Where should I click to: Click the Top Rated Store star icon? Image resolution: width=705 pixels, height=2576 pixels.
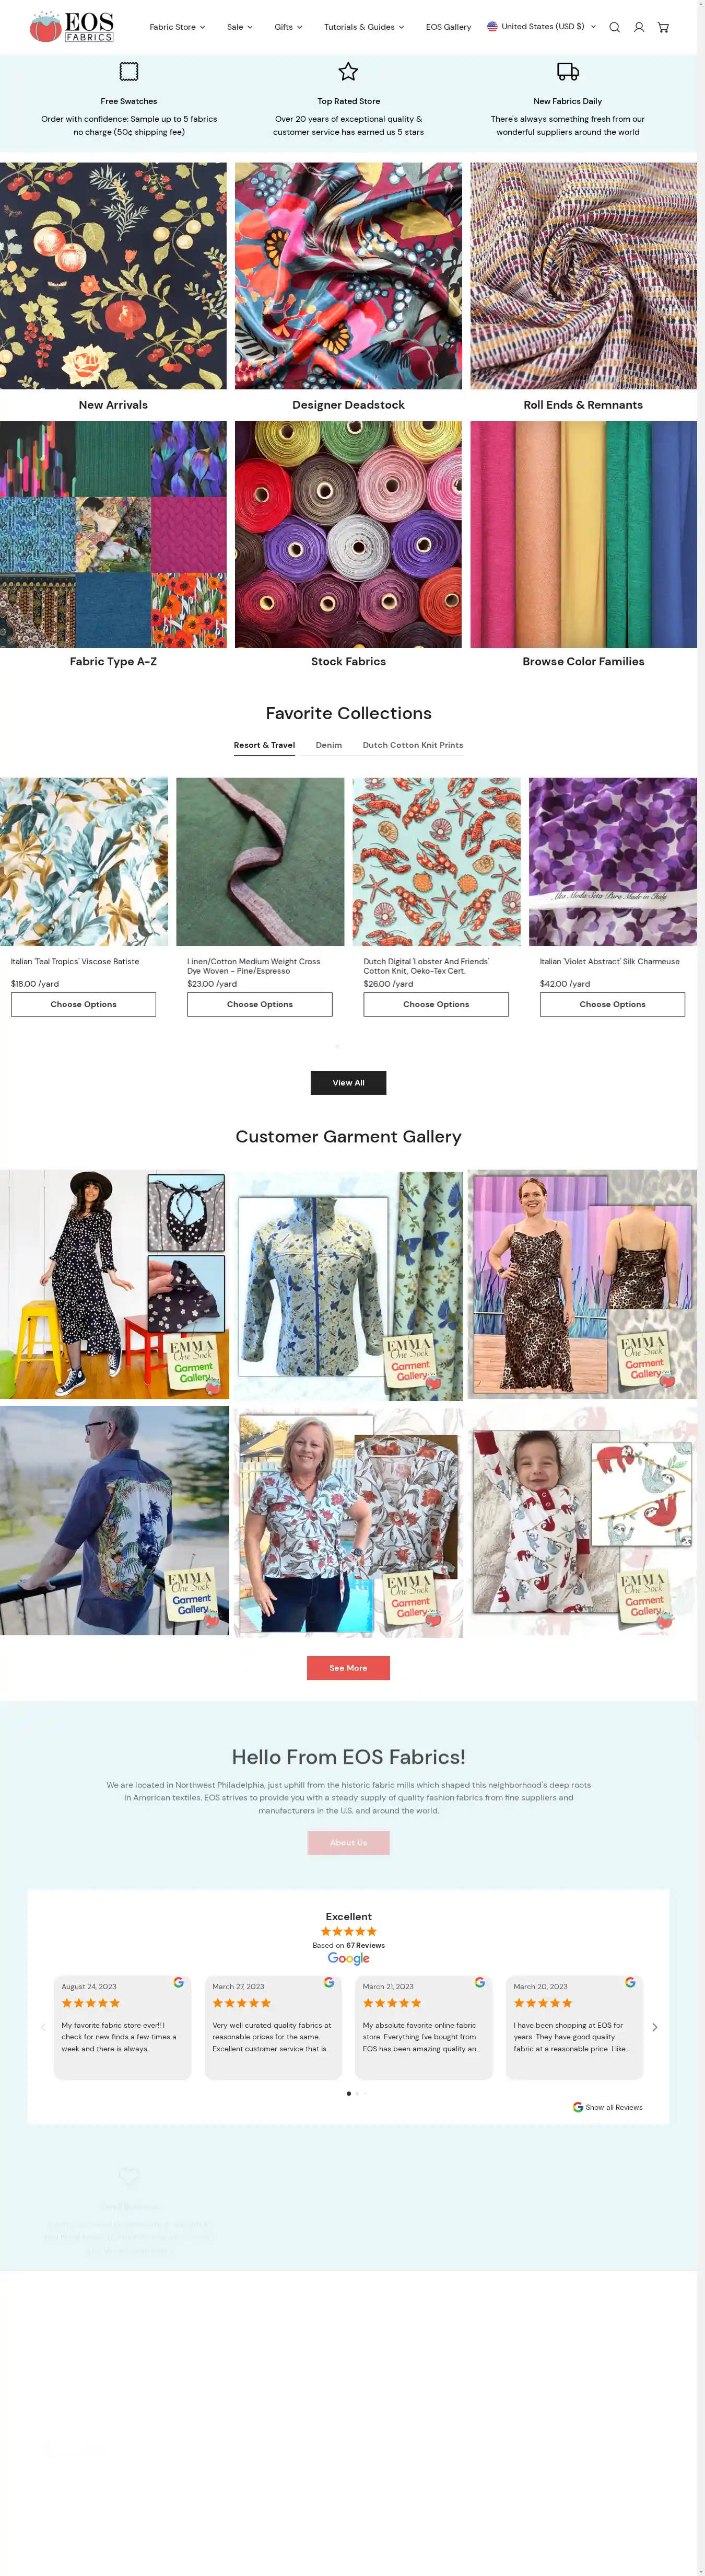[347, 71]
